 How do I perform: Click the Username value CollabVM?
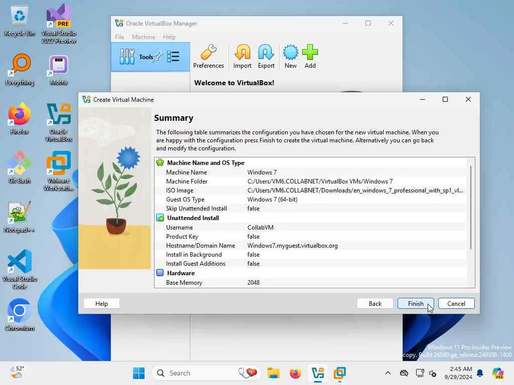coord(261,227)
